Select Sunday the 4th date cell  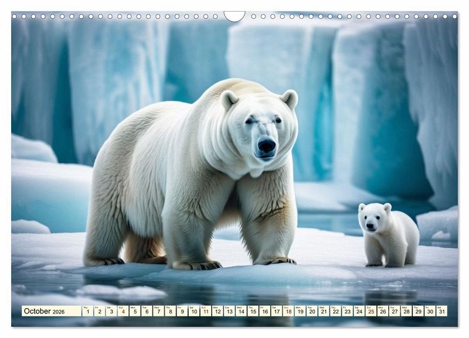tap(123, 311)
